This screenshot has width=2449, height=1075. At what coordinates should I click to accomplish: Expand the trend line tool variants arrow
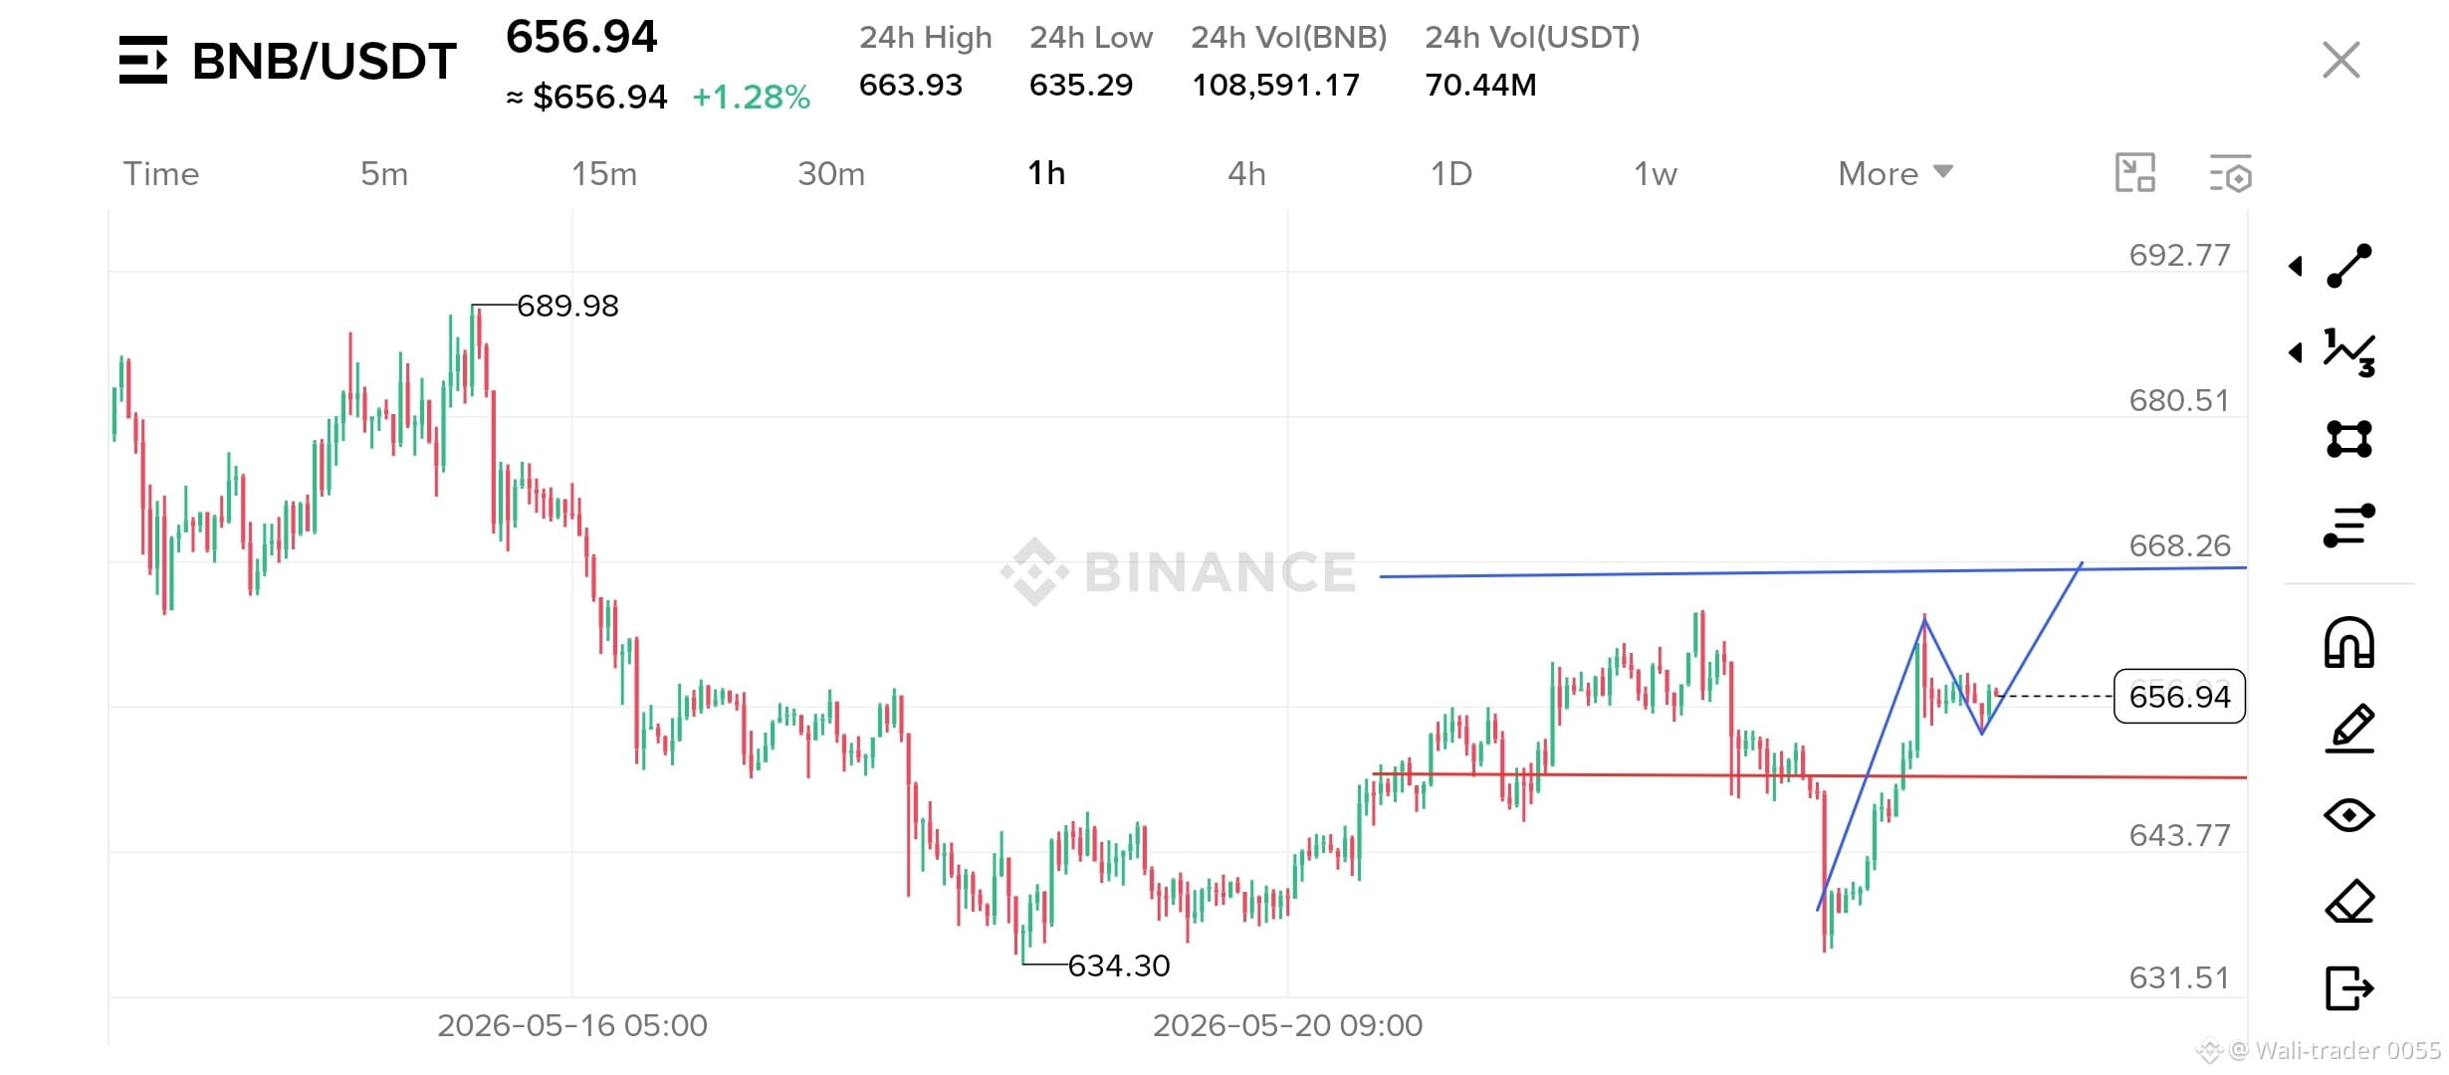click(2295, 266)
